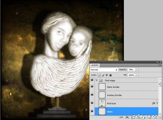Screen dimensions: 163x120
Task: Open the Opacity slider arrow
Action: tap(136, 70)
